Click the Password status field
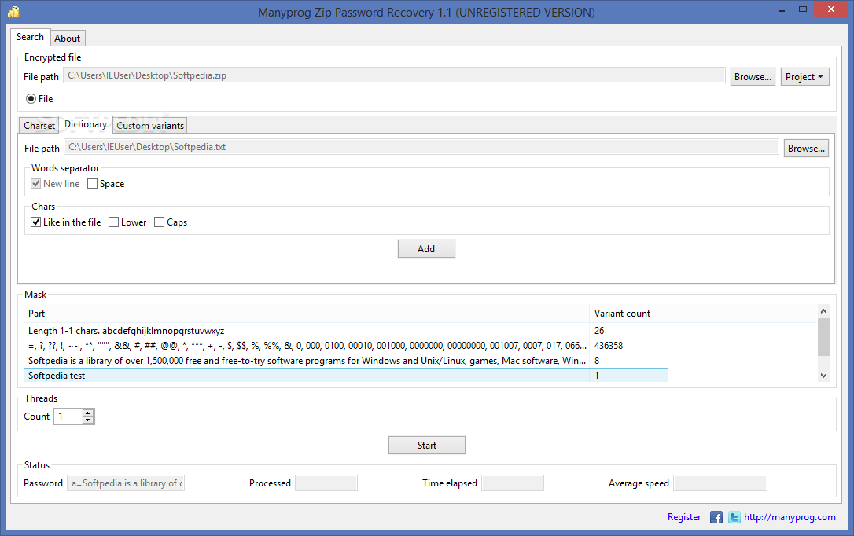 click(x=126, y=483)
